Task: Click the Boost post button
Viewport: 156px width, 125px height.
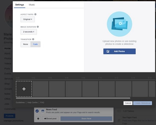Action: (x=50, y=119)
